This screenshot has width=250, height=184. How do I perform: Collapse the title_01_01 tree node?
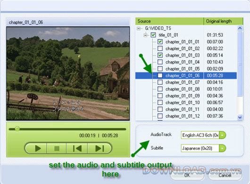pyautogui.click(x=145, y=35)
